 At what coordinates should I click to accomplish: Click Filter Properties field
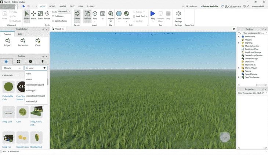[251, 93]
